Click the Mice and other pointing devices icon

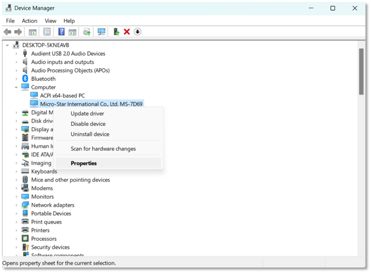pos(25,180)
